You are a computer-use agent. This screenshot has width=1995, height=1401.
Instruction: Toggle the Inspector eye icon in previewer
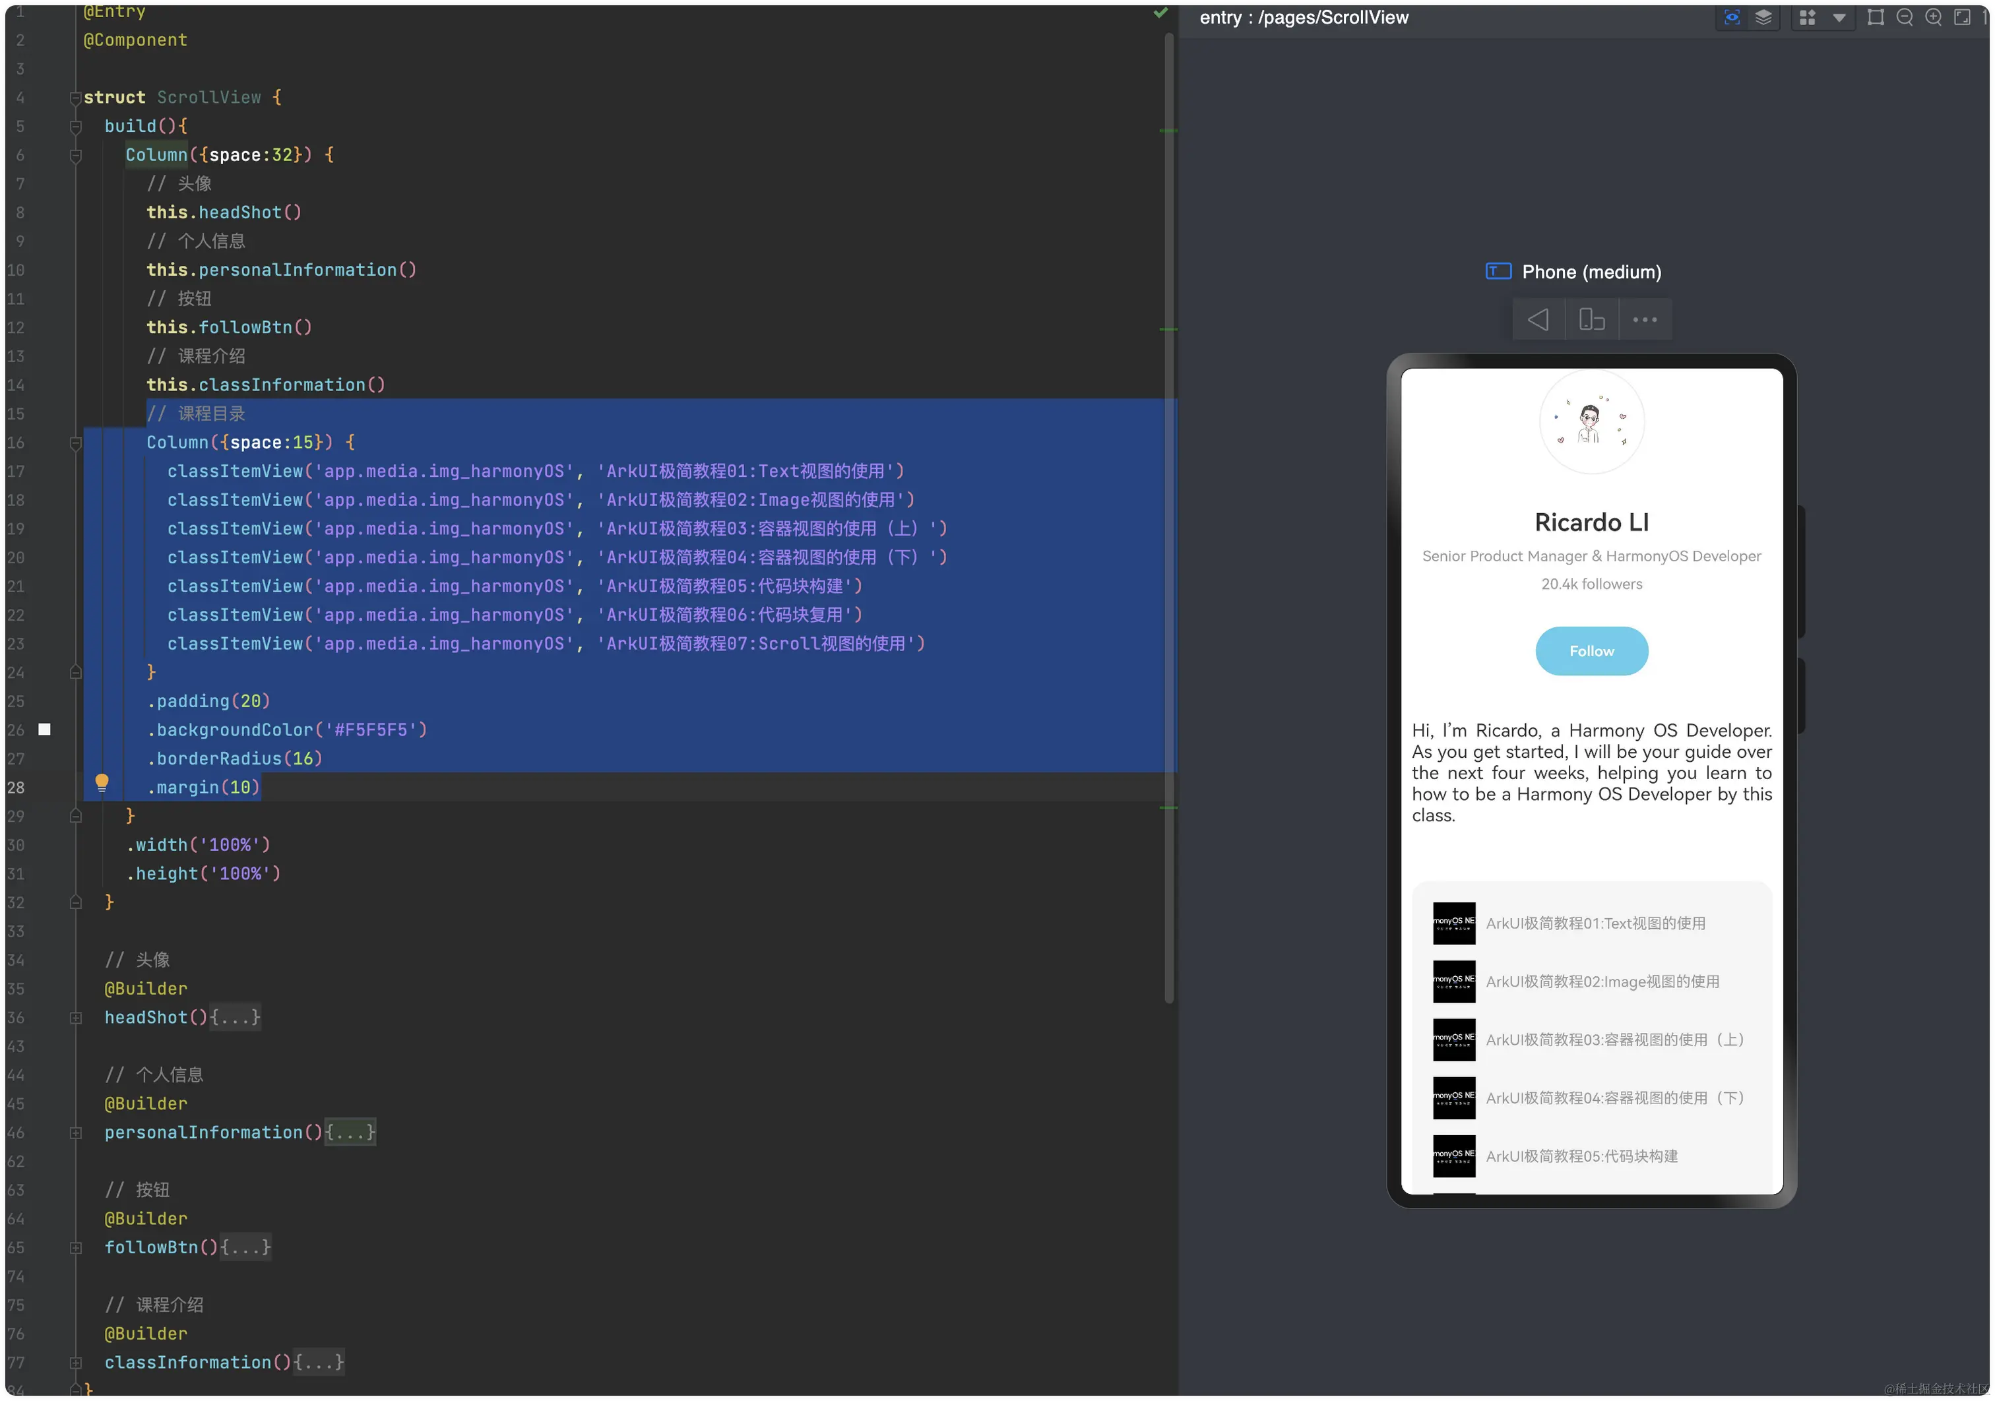[x=1731, y=17]
